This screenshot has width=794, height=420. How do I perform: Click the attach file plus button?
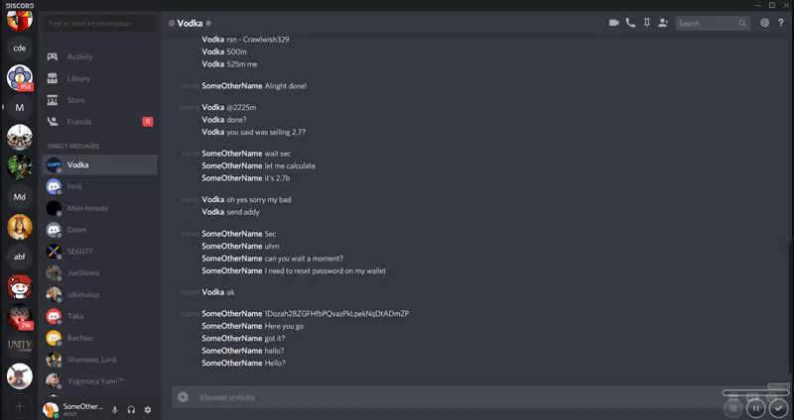tap(183, 397)
